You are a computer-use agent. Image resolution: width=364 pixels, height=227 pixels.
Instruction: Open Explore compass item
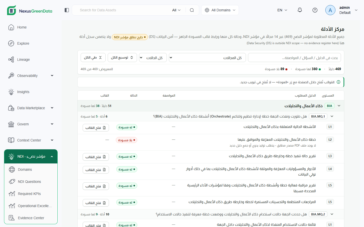(31, 43)
